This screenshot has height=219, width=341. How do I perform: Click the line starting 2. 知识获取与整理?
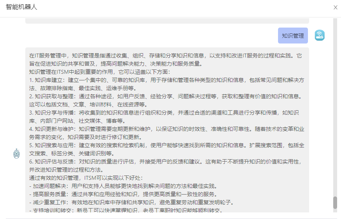click(165, 96)
